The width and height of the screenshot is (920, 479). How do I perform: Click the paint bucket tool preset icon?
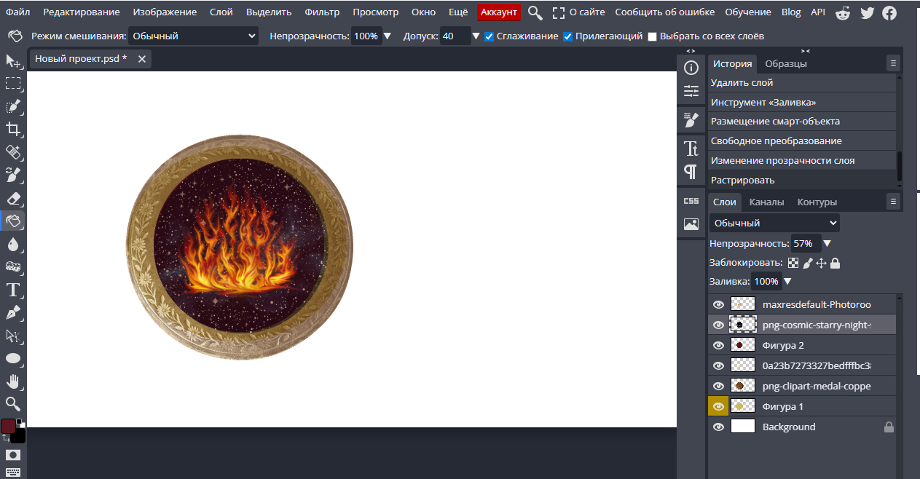(x=13, y=36)
